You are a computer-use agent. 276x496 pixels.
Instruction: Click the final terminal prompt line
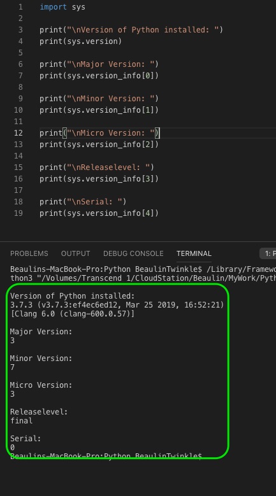[x=106, y=456]
